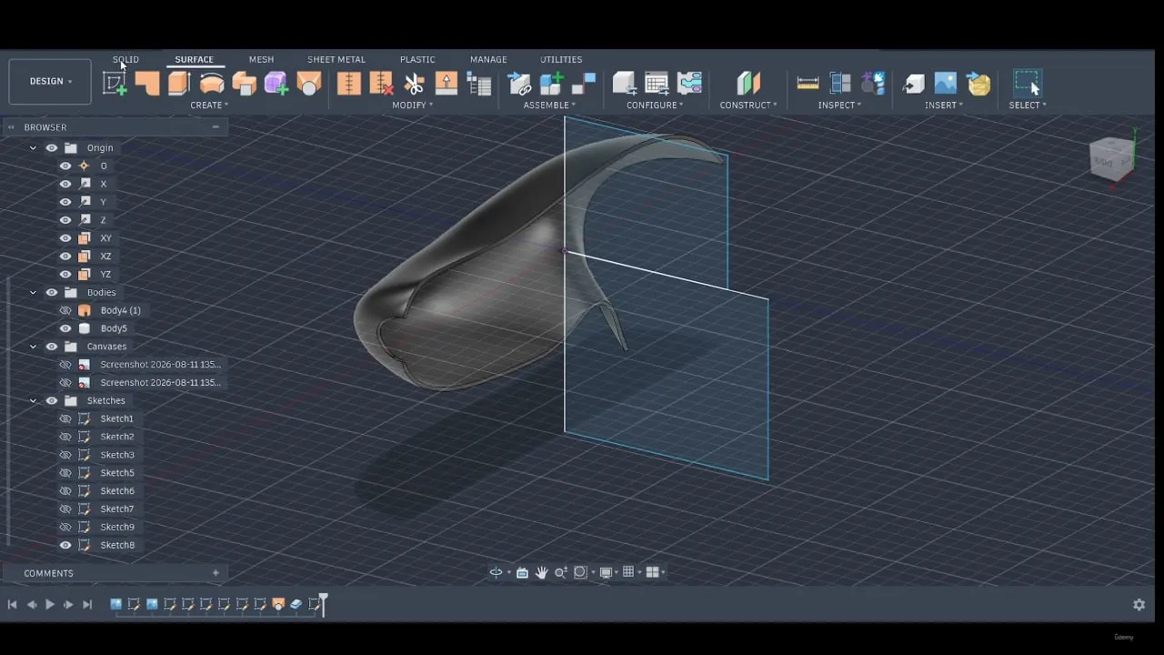Choose the Stitch tool in Modify
Screen dimensions: 1164x655
tap(349, 83)
